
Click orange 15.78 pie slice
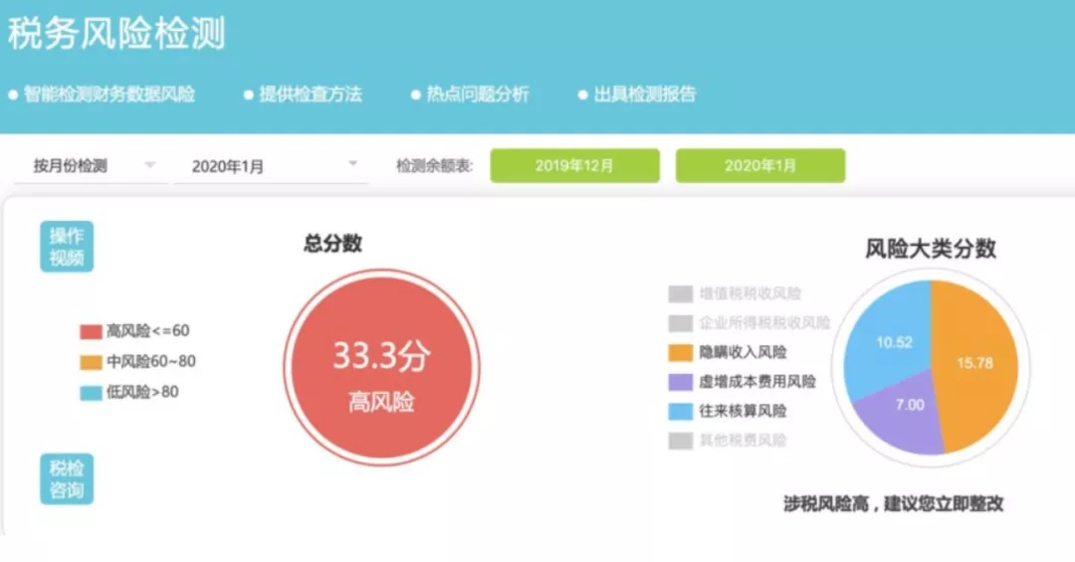coord(974,363)
